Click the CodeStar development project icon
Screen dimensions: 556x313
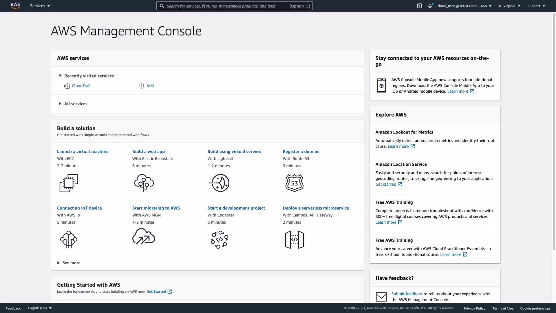pos(219,239)
